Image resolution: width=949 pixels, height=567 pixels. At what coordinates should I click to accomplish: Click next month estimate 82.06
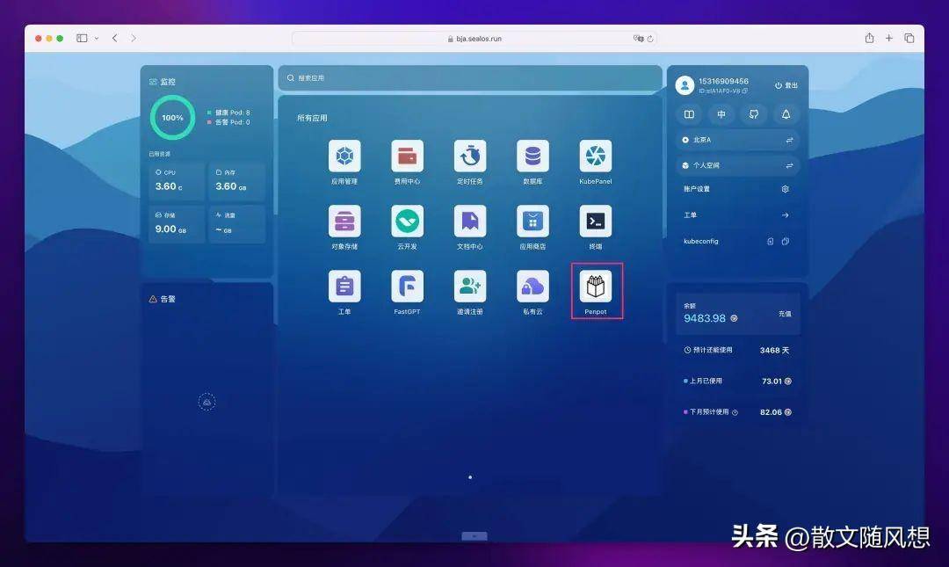pyautogui.click(x=772, y=412)
